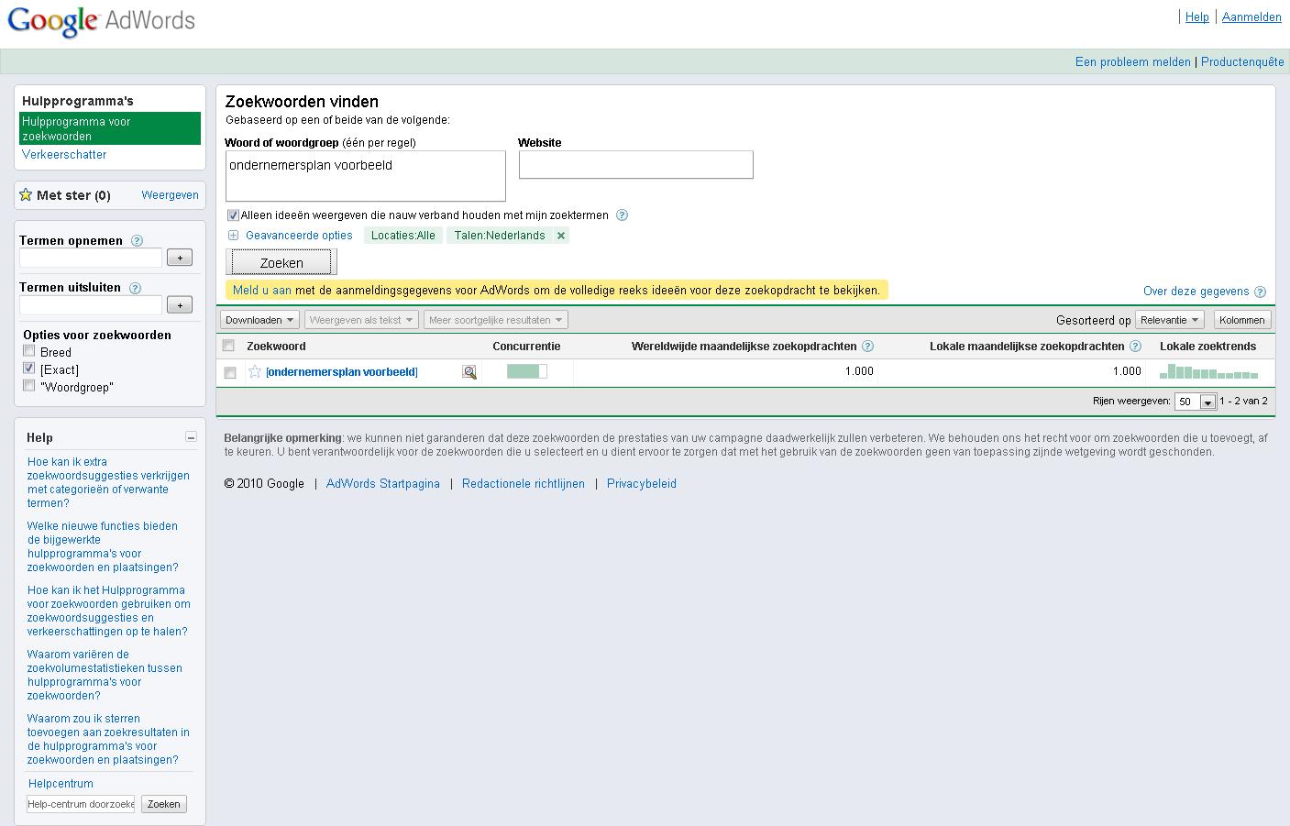Open Over deze gegevens link
Image resolution: width=1290 pixels, height=826 pixels.
tap(1196, 292)
